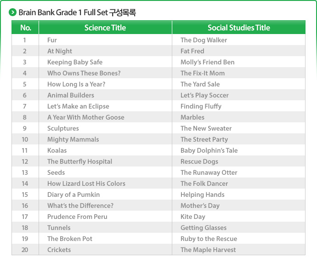The image size is (317, 264).
Task: Click Let's Play Soccer entry
Action: [x=204, y=95]
